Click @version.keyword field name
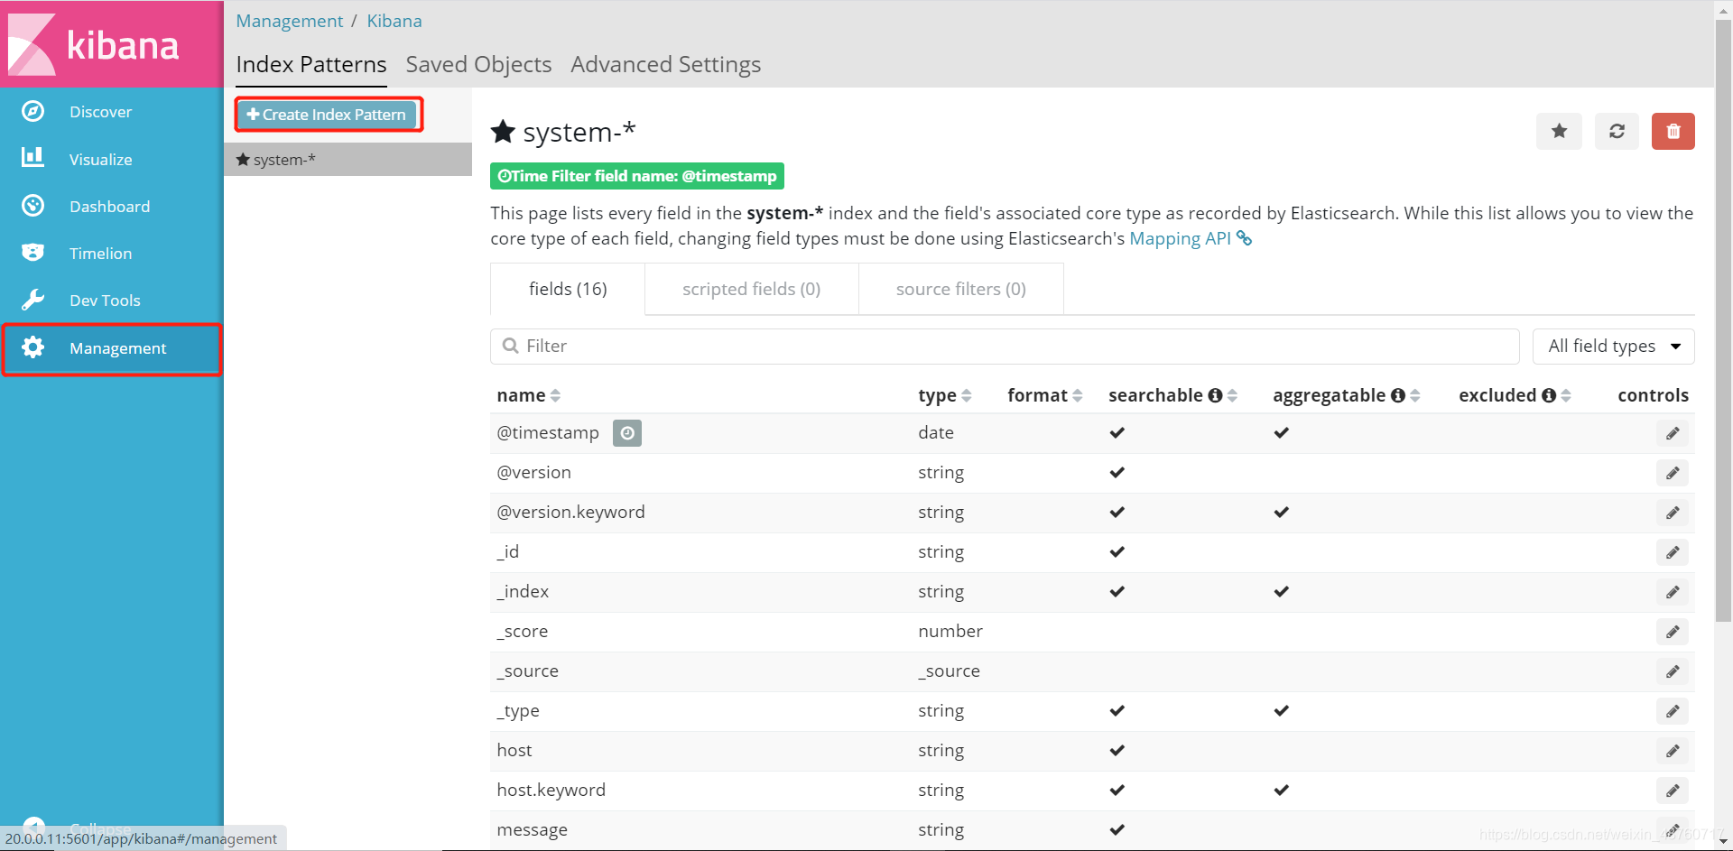This screenshot has height=851, width=1733. tap(570, 513)
